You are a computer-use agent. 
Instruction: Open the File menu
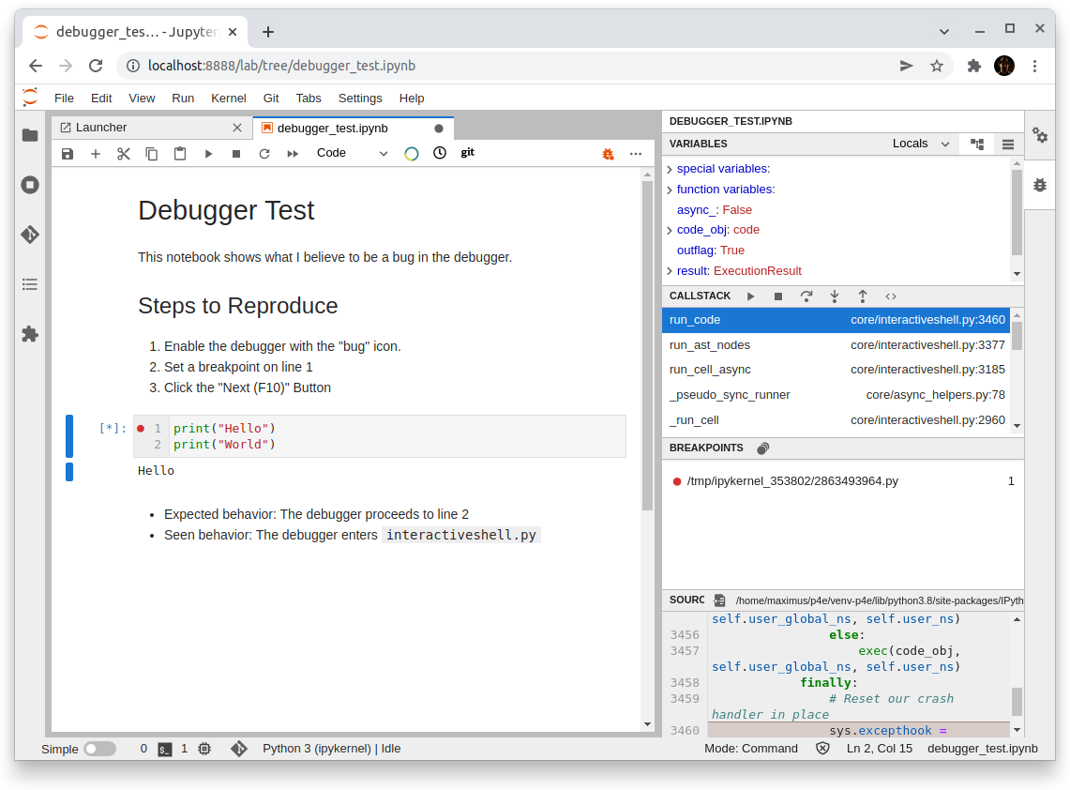click(x=64, y=99)
